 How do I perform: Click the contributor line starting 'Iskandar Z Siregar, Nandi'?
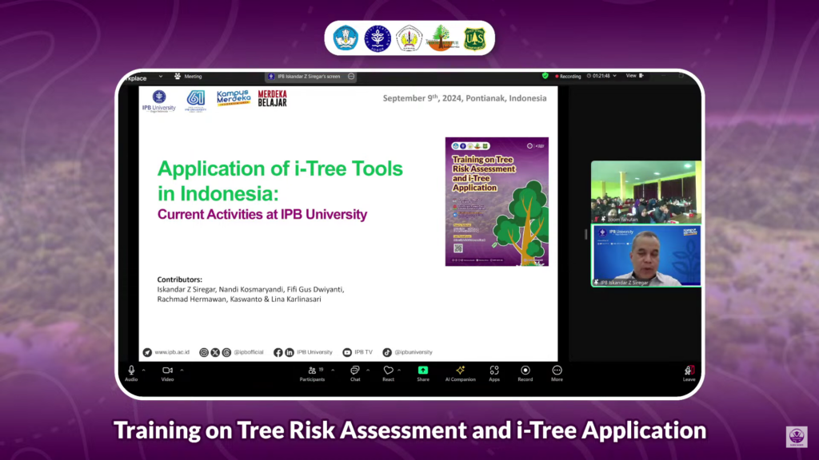pyautogui.click(x=250, y=289)
